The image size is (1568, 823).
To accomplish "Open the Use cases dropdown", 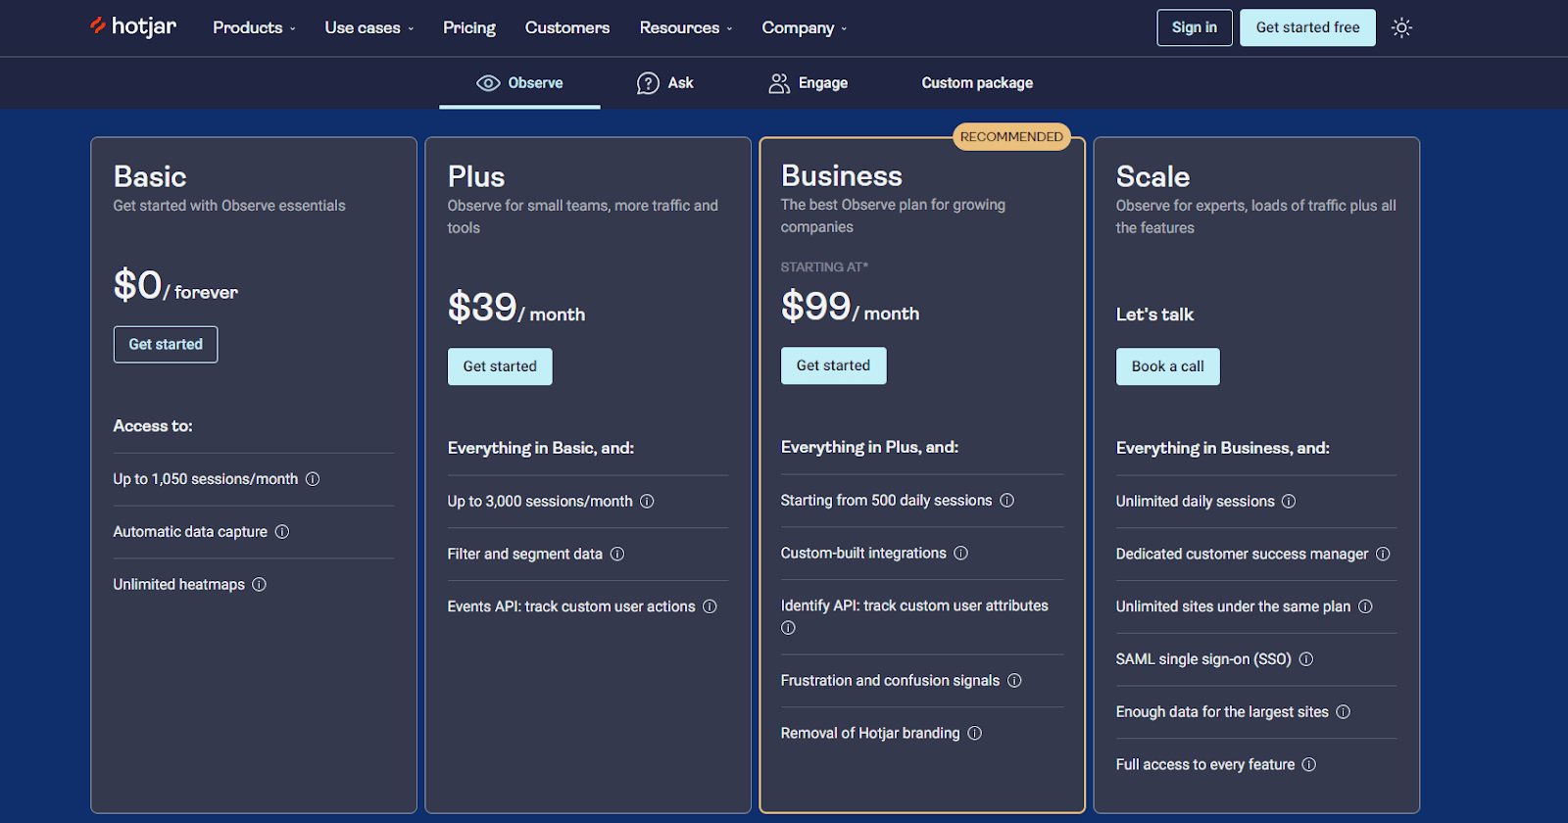I will coord(369,27).
